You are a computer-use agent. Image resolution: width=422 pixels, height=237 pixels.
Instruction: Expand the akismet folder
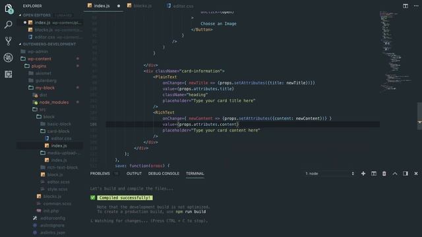pos(43,73)
